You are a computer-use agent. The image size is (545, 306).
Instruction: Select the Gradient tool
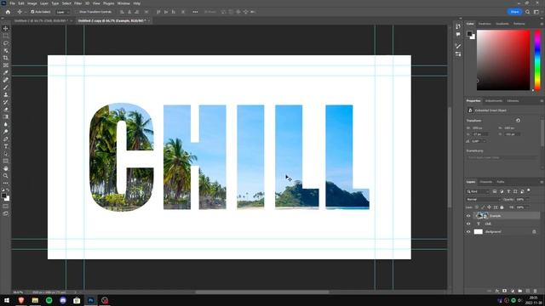coord(6,117)
